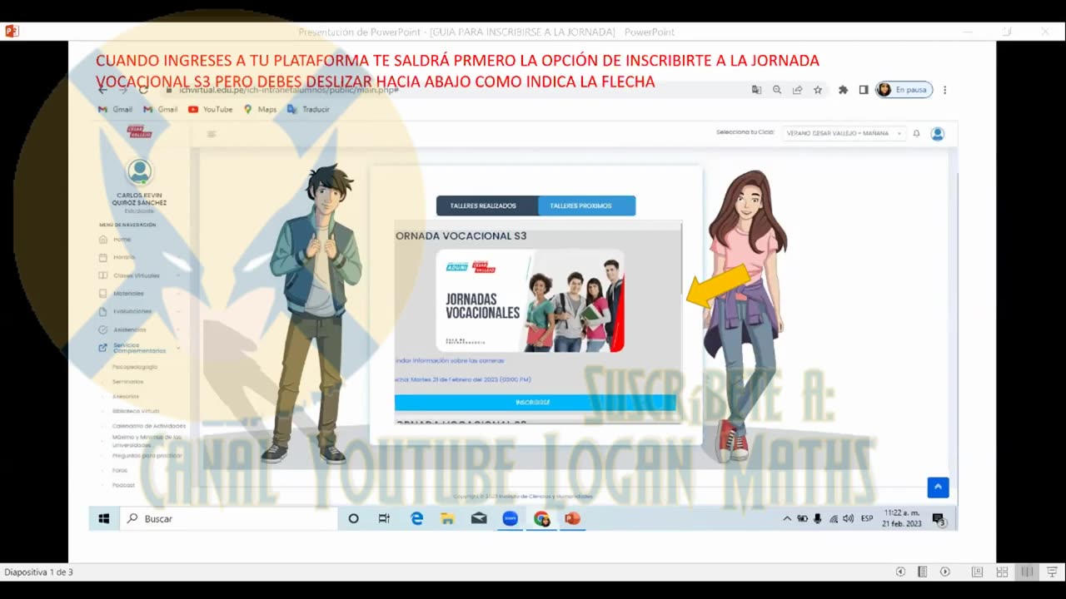Open File Explorer from taskbar
Image resolution: width=1066 pixels, height=599 pixels.
click(x=447, y=518)
